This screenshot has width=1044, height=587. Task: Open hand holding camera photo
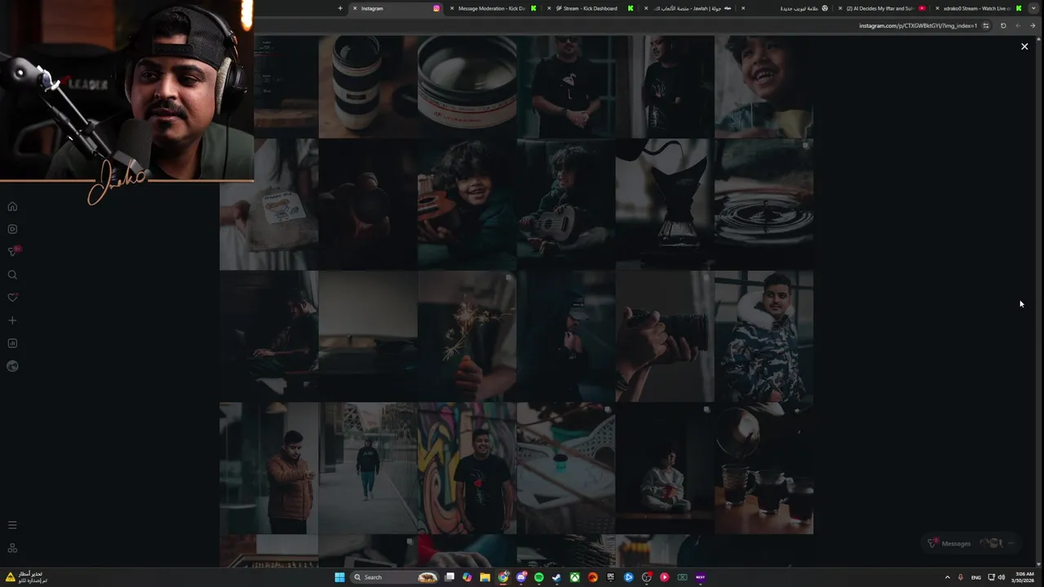point(665,336)
